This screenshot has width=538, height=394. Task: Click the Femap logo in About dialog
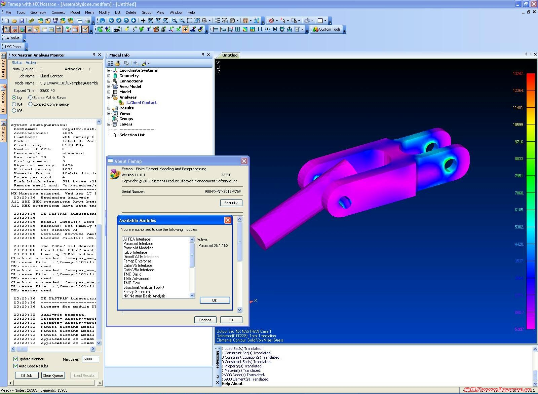tap(115, 174)
